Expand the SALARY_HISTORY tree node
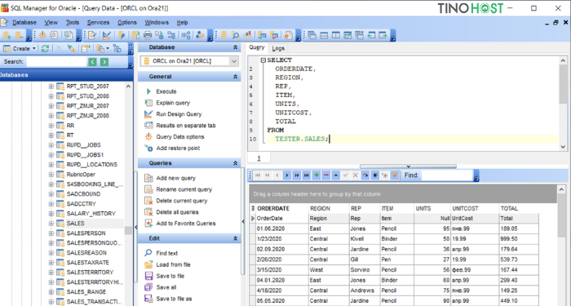Image resolution: width=571 pixels, height=306 pixels. (x=51, y=214)
